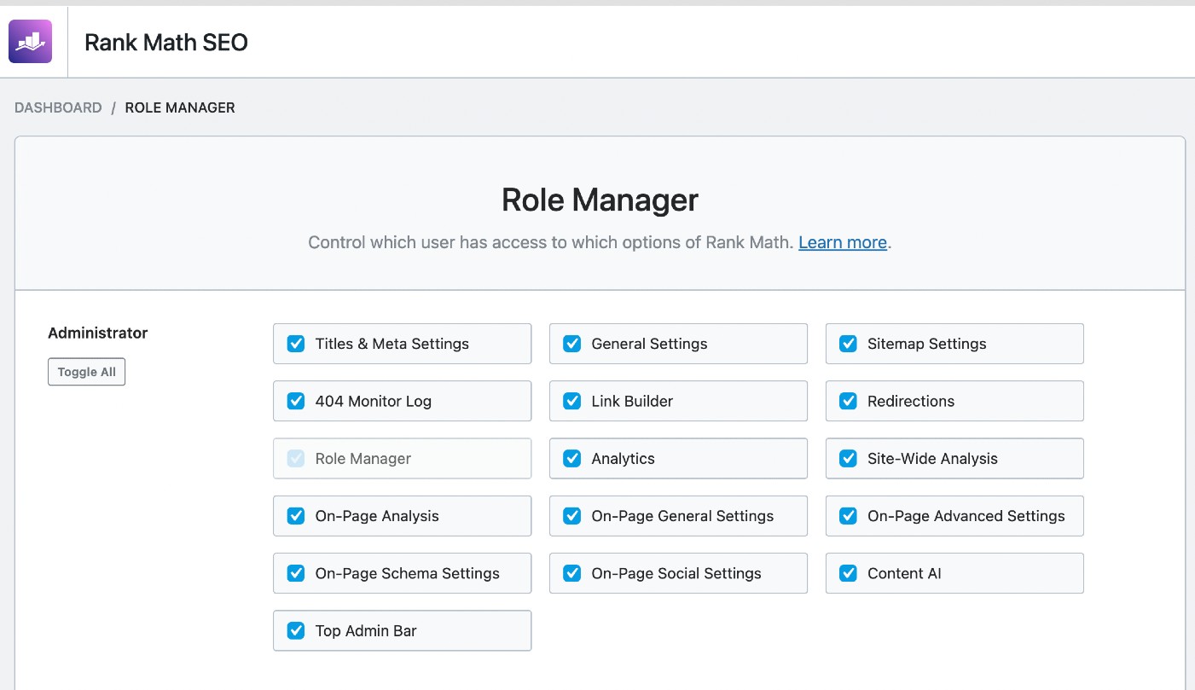Disable On-Page Schema Settings checkbox
The image size is (1195, 690).
296,573
